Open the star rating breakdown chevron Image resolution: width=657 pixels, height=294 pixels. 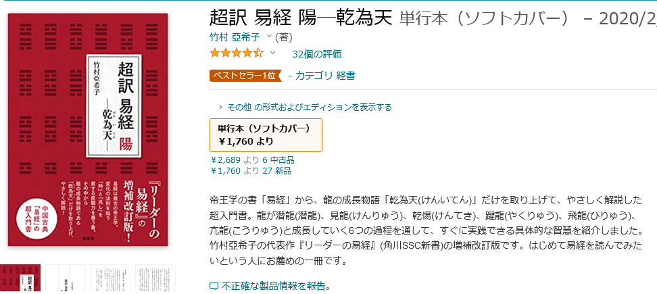(x=272, y=53)
